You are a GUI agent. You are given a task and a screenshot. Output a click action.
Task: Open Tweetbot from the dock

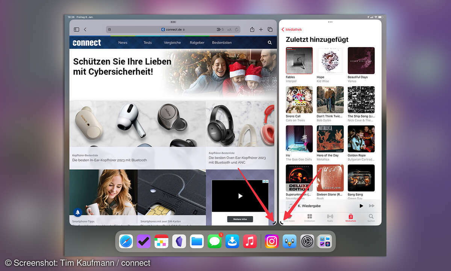290,241
